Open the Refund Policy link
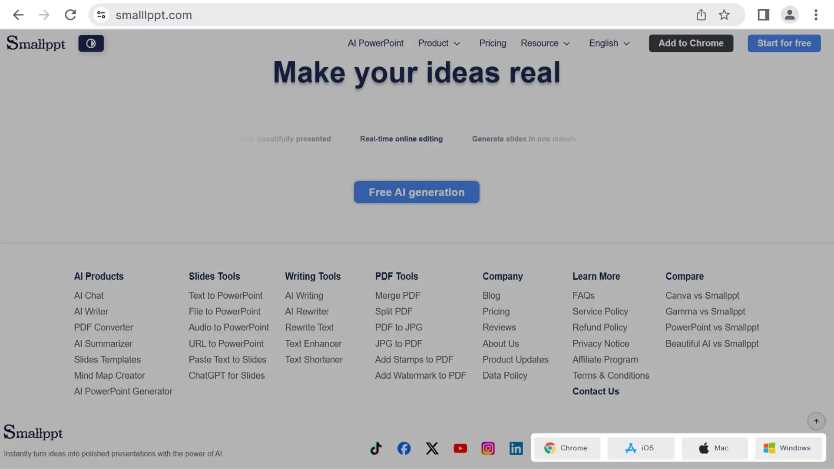Viewport: 834px width, 469px height. tap(600, 327)
